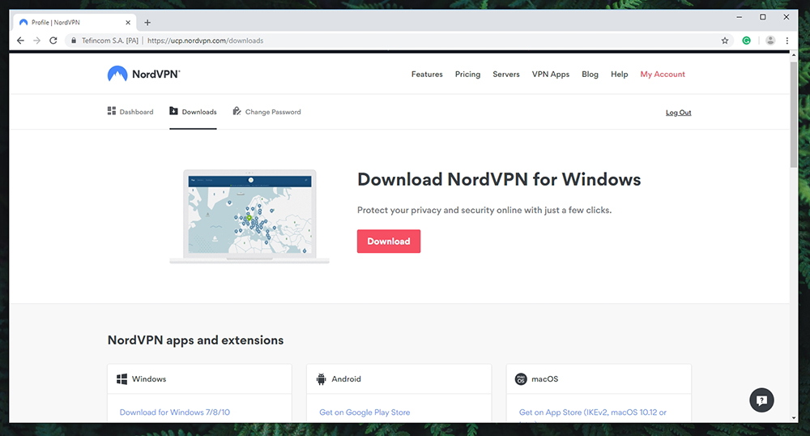Visit the Blog link
810x436 pixels.
pos(590,75)
